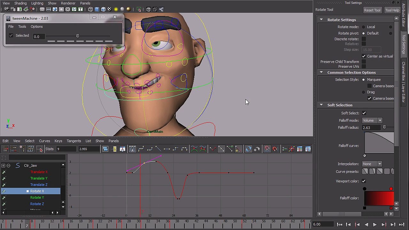Open Lighting menu in viewport
The width and height of the screenshot is (409, 230).
37,3
